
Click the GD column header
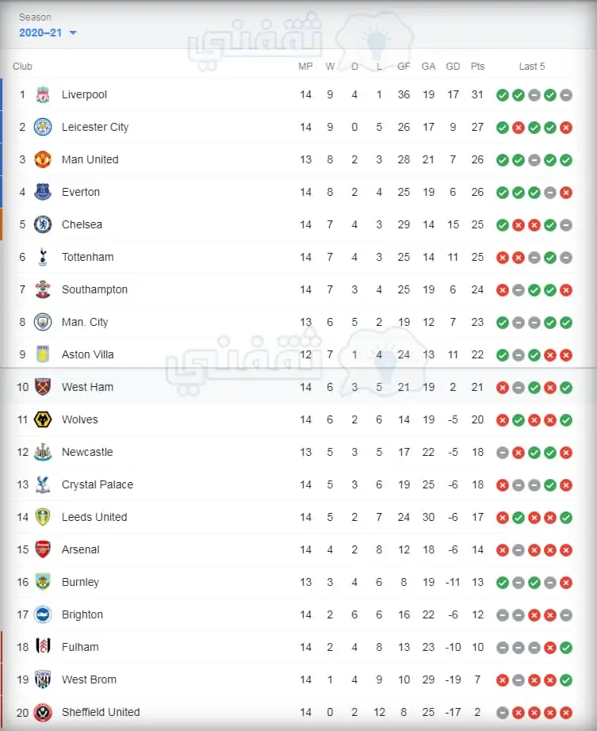click(x=453, y=67)
